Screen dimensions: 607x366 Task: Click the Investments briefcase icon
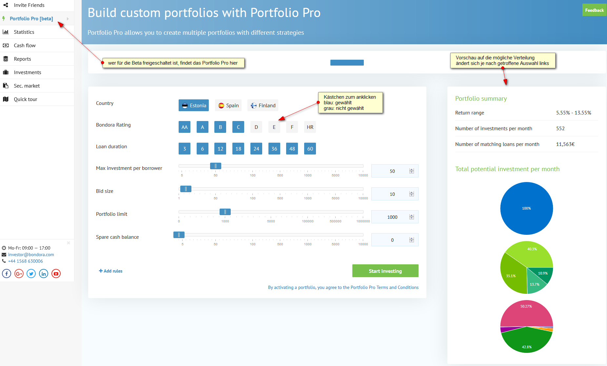(6, 72)
